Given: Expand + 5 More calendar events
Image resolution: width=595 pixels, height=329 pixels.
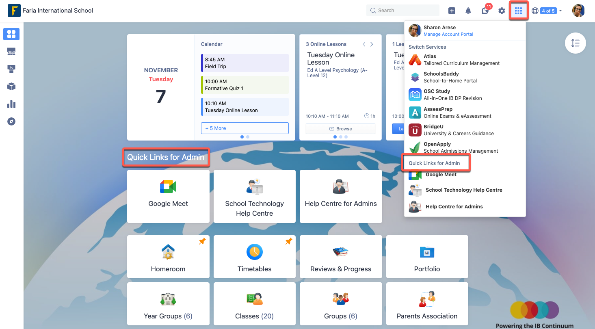Looking at the screenshot, I should [245, 128].
